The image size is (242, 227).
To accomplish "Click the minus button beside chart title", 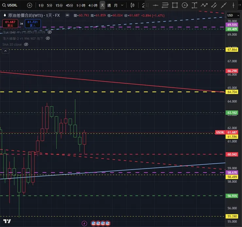I will (x=67, y=15).
